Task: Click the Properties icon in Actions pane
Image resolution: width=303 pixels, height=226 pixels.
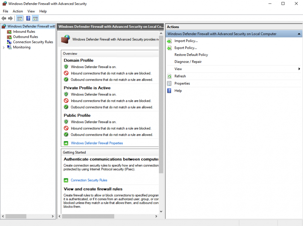Action: pyautogui.click(x=169, y=83)
